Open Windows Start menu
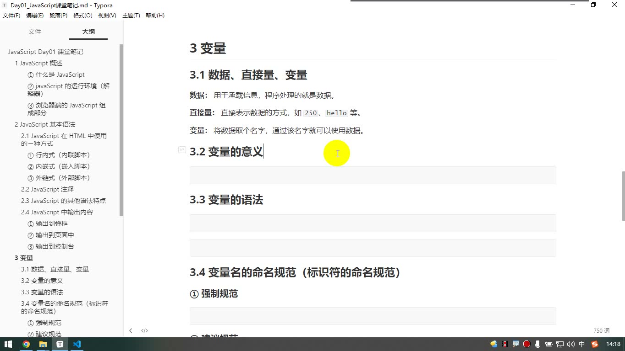Screen dimensions: 625x351 (x=8, y=344)
